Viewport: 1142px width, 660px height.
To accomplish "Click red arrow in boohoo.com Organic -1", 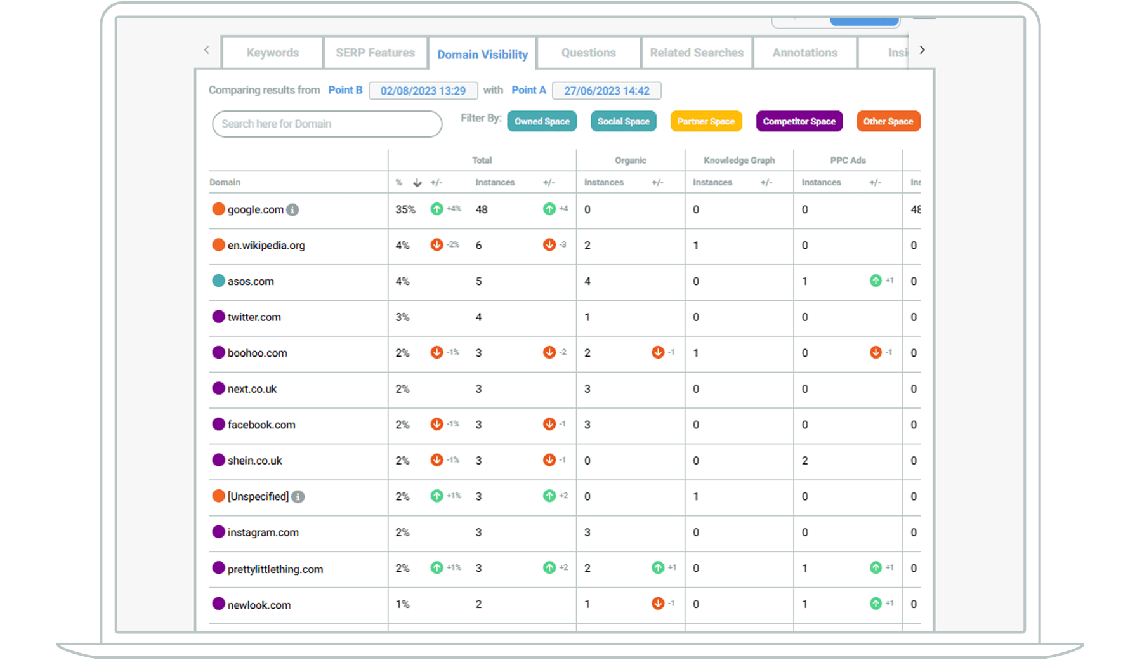I will click(x=658, y=352).
